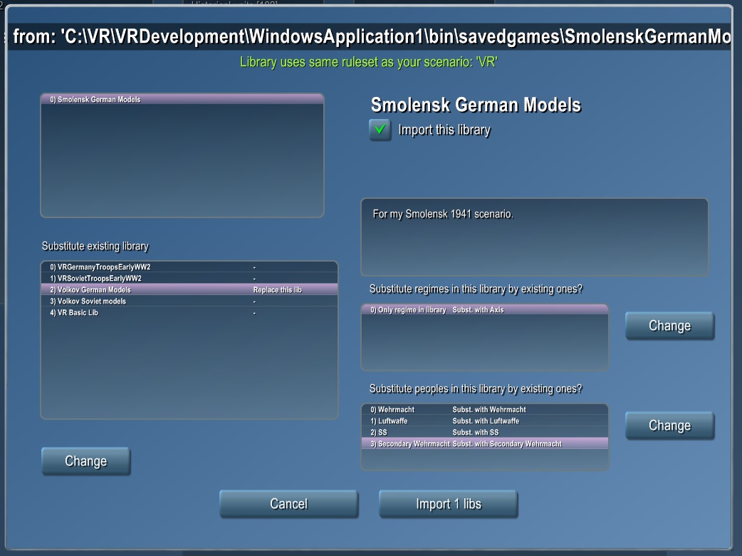Toggle the Import this library checkbox
The height and width of the screenshot is (556, 742).
click(x=380, y=130)
